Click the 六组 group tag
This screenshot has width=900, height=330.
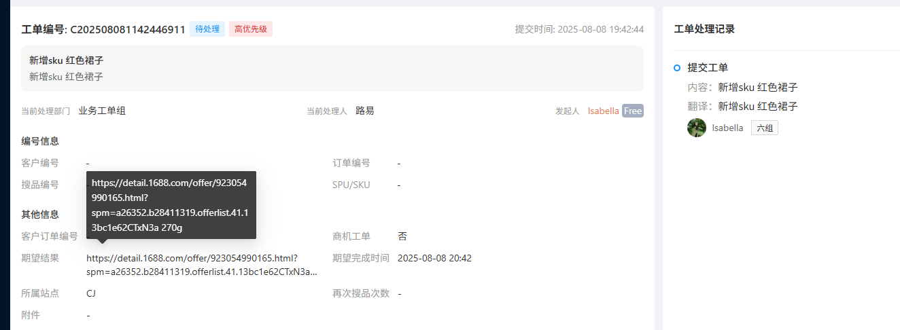[765, 128]
